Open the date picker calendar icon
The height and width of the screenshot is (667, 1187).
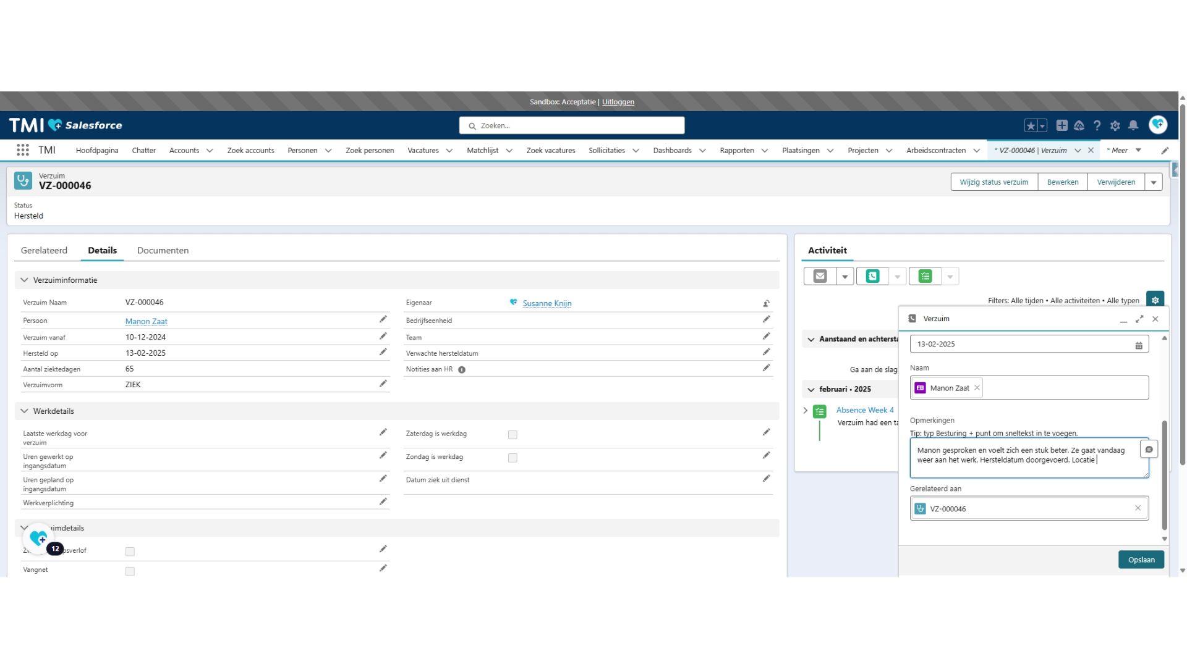[1139, 345]
